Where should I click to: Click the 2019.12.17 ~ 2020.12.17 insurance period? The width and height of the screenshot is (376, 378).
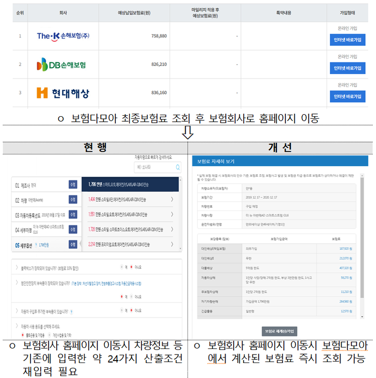261,197
